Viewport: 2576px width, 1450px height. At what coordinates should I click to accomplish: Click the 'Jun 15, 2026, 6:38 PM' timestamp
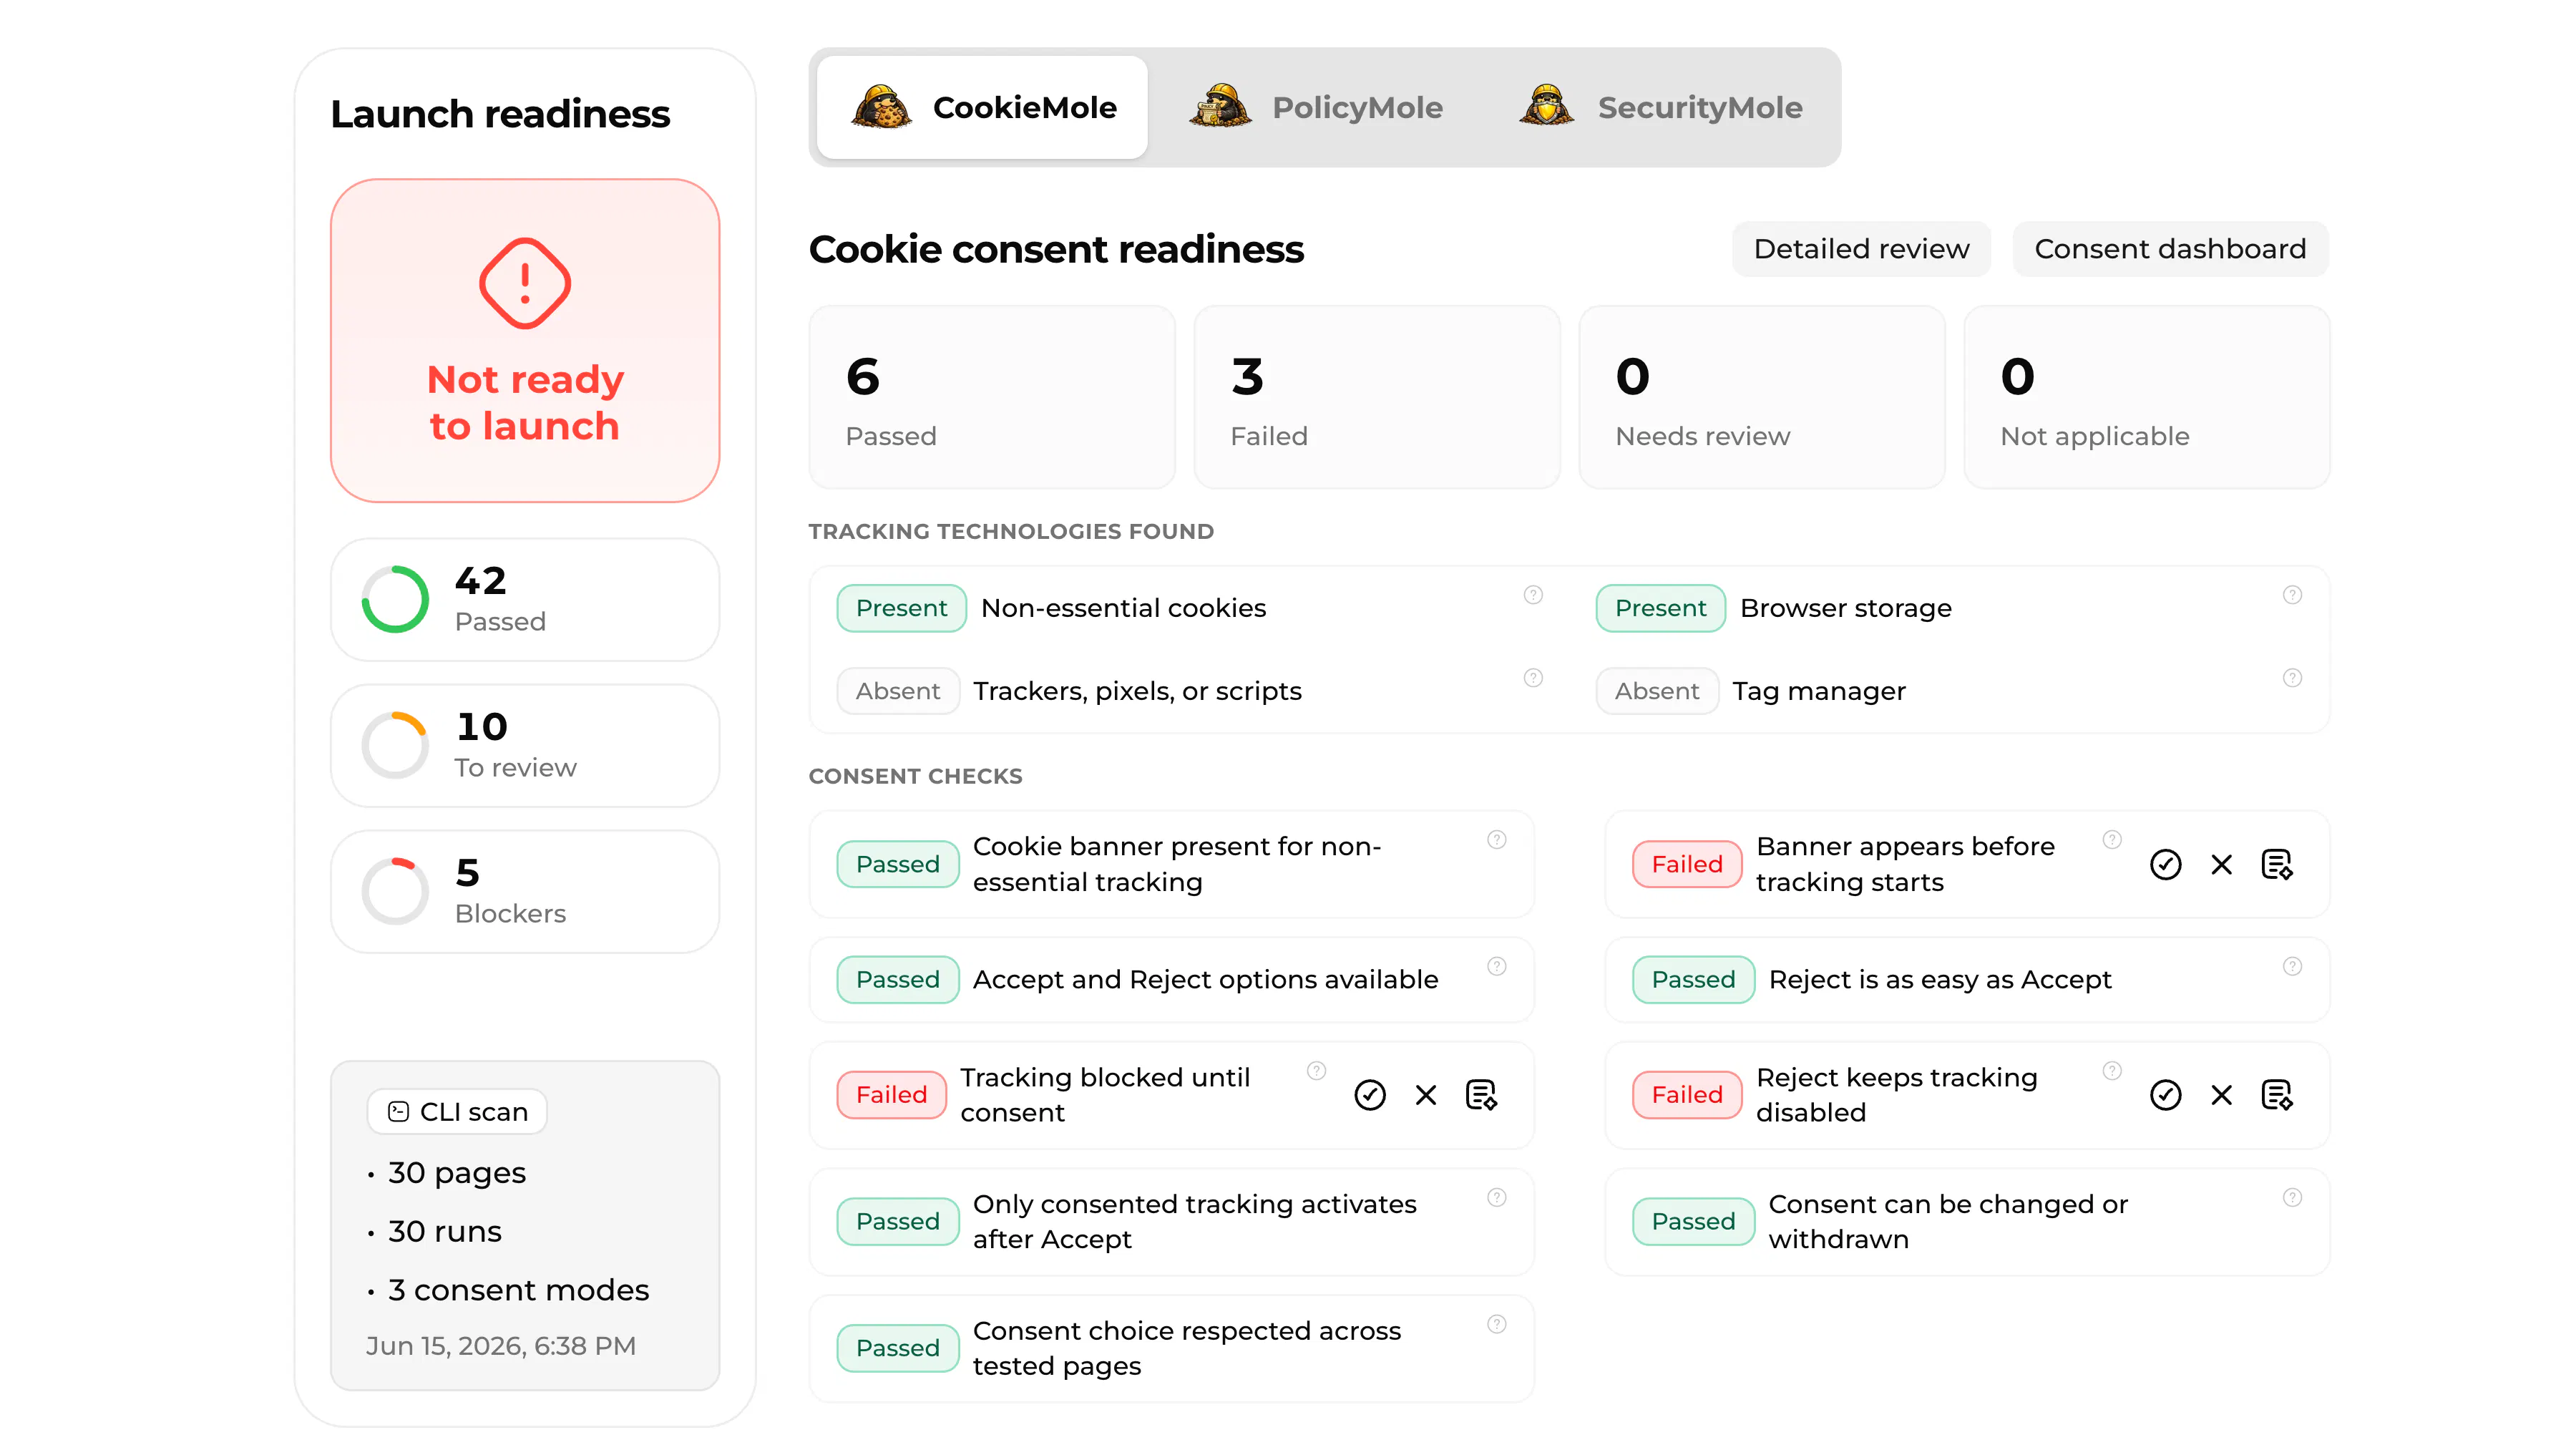point(501,1347)
